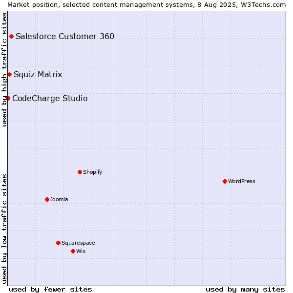
Task: Click the 'Joomla' label text
Action: pos(59,199)
